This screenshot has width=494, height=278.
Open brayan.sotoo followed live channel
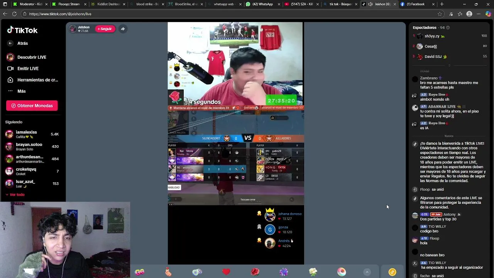click(x=32, y=147)
